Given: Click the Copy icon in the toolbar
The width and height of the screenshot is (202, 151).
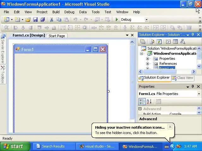Looking at the screenshot, I should click(59, 20).
